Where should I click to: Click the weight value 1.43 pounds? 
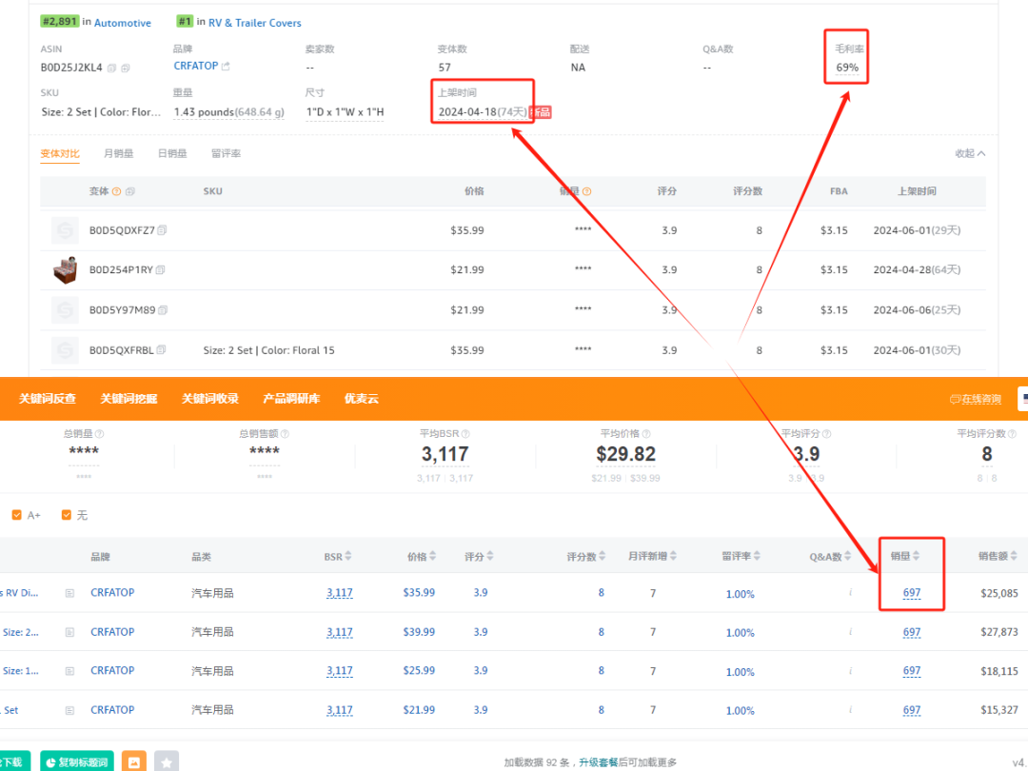click(228, 112)
